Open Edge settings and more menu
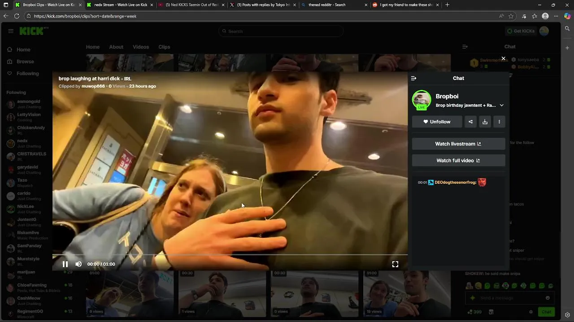This screenshot has width=574, height=322. (x=556, y=16)
